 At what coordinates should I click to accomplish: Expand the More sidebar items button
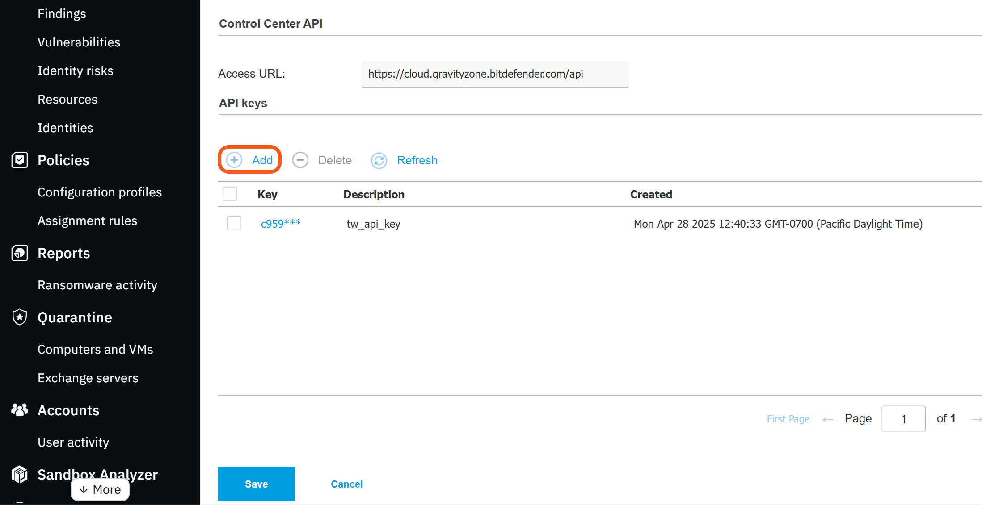100,489
